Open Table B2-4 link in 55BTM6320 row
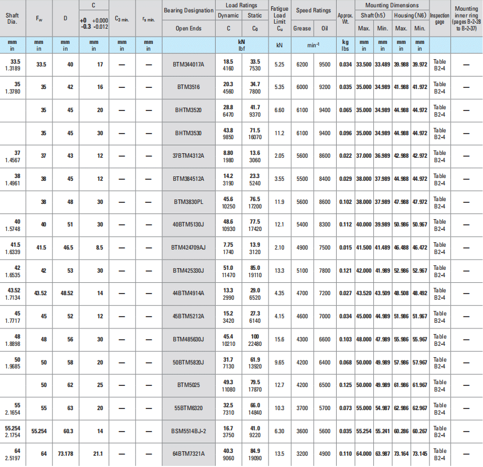This screenshot has height=467, width=483. point(439,408)
